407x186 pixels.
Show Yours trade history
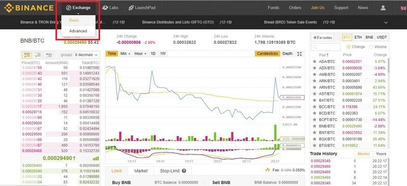(x=381, y=154)
